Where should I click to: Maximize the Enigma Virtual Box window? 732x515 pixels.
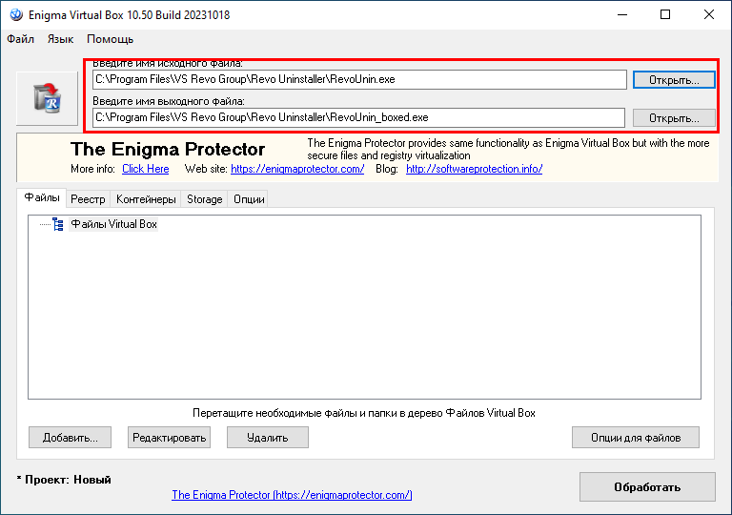665,15
